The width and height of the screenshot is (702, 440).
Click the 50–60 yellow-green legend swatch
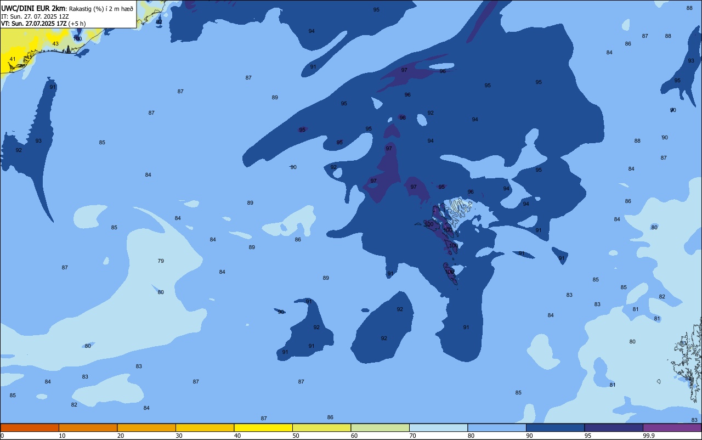(x=321, y=427)
